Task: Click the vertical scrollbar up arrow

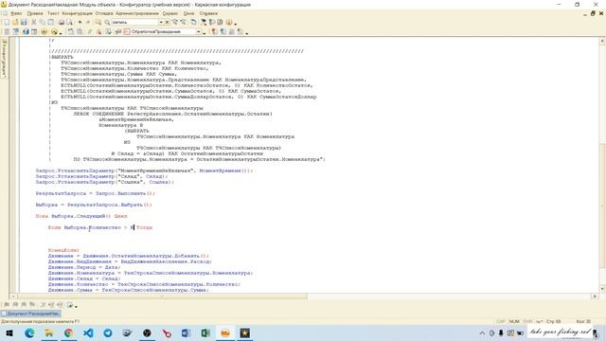Action: 602,41
